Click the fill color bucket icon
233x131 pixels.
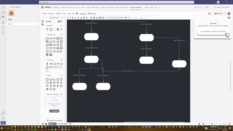pos(94,18)
